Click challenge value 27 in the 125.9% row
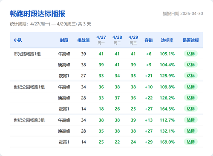The image size is (213, 156). point(83,76)
